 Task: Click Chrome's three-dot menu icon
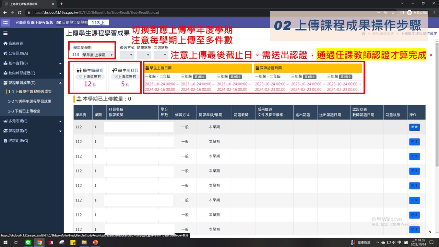click(434, 12)
